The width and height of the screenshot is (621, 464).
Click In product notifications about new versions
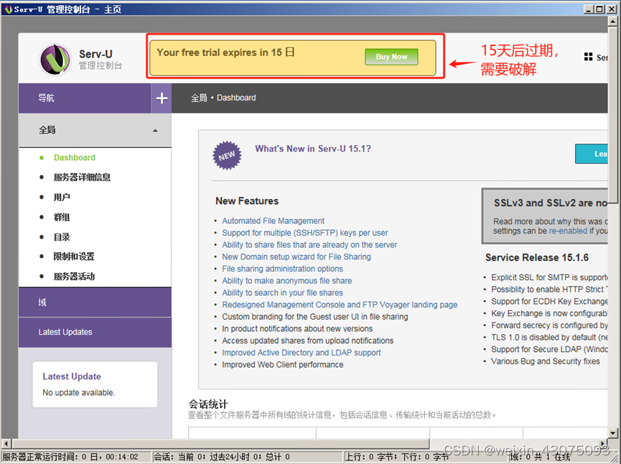click(x=297, y=328)
